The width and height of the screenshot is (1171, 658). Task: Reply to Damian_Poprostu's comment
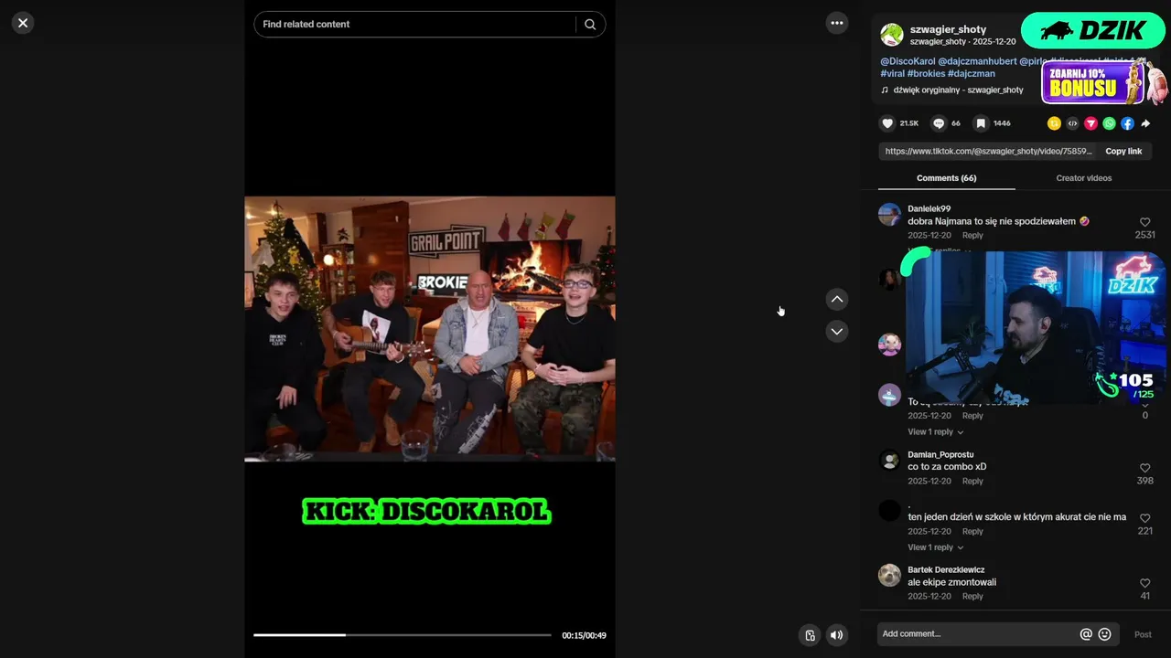pos(972,481)
